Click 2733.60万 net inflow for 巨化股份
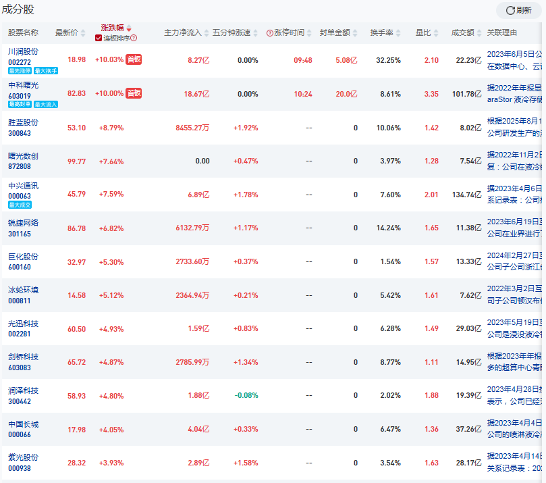 point(192,261)
